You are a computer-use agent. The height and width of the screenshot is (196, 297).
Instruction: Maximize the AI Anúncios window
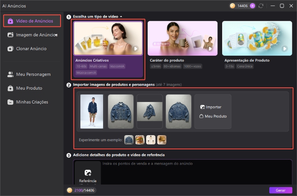[x=282, y=6]
